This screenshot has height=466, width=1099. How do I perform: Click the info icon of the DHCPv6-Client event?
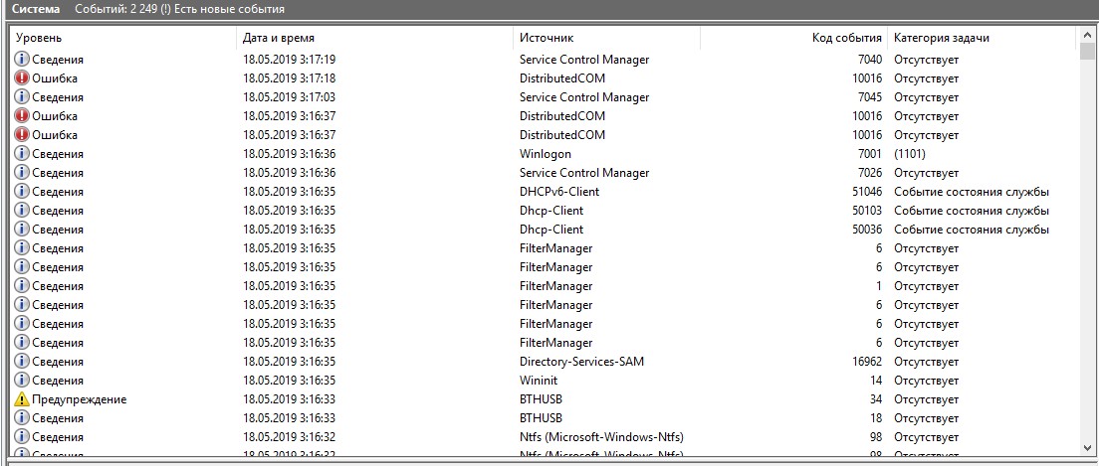pyautogui.click(x=23, y=192)
